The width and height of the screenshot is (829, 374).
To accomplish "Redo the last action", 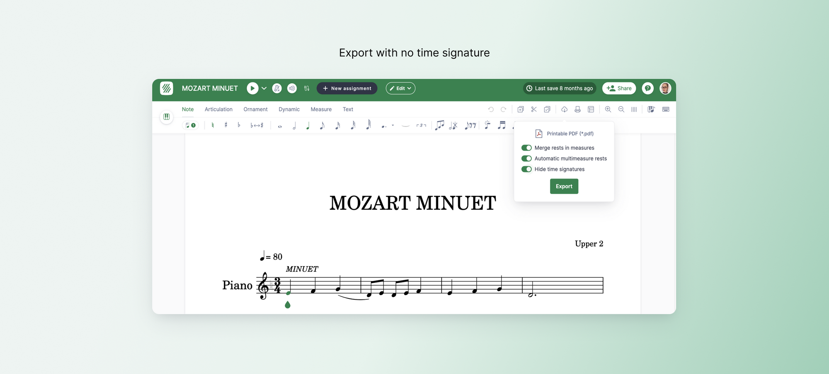I will (x=503, y=109).
